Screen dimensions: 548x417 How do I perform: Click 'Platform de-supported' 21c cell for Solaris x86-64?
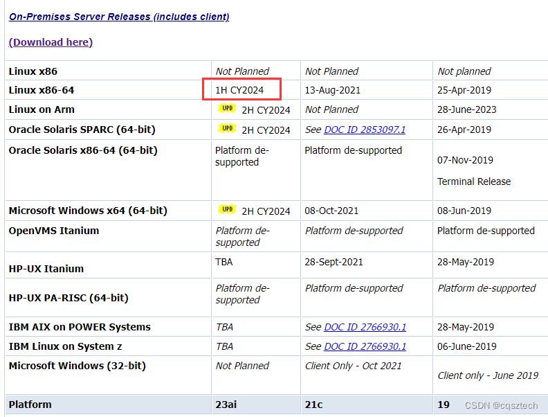tap(354, 150)
